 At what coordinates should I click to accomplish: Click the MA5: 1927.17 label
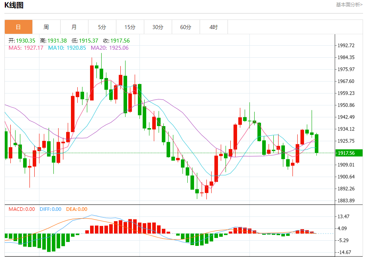click(26, 48)
